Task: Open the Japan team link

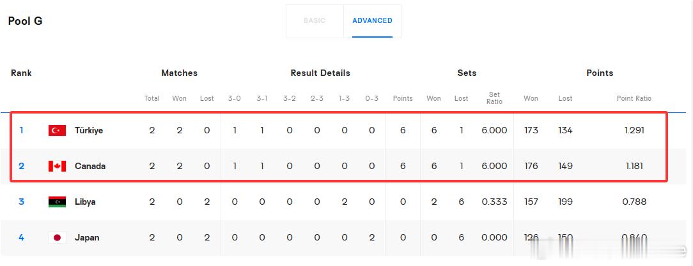Action: point(87,238)
